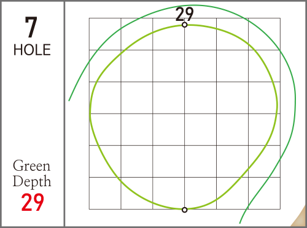307x228 pixels.
Task: Click the dark green line's left end
Action: click(69, 100)
